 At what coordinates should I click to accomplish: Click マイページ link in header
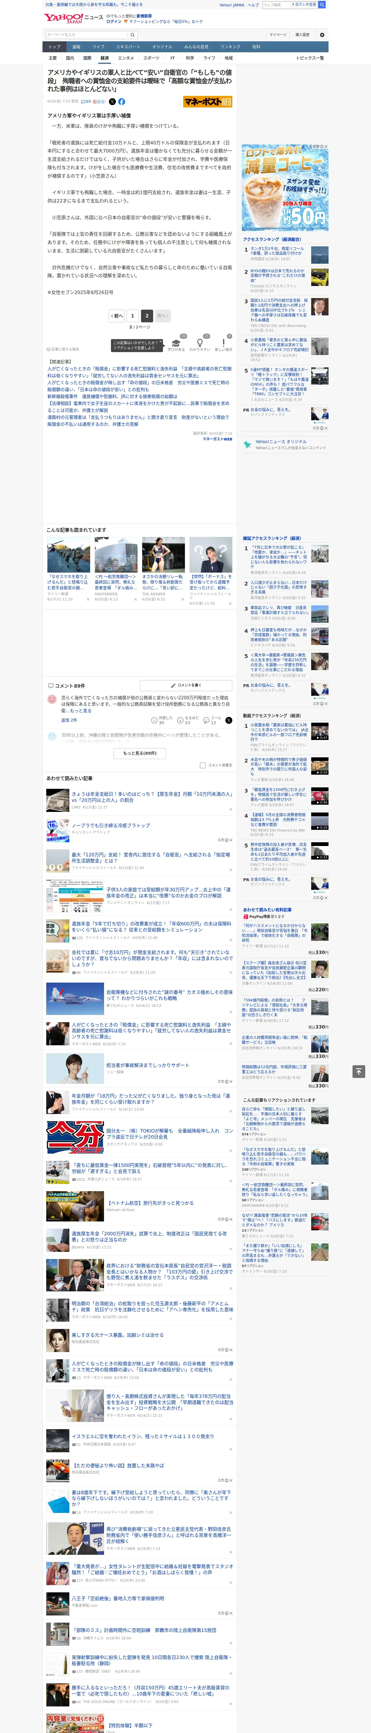[277, 34]
